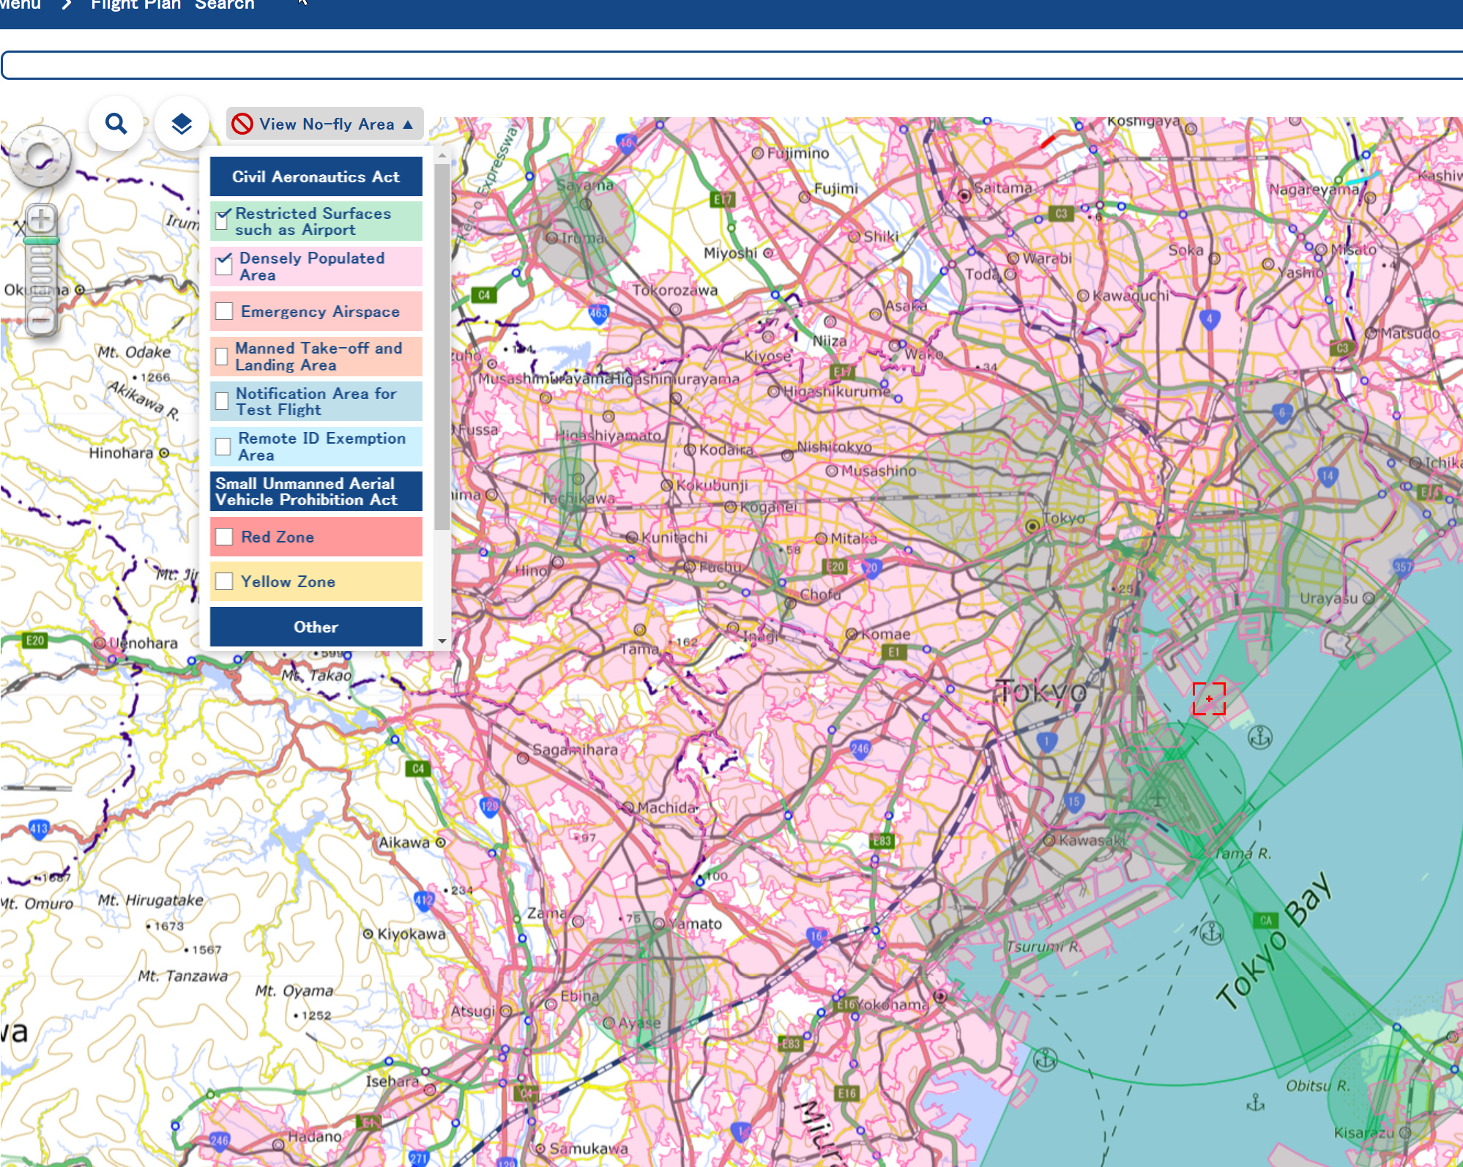Click the long search input field
This screenshot has width=1463, height=1167.
click(732, 65)
